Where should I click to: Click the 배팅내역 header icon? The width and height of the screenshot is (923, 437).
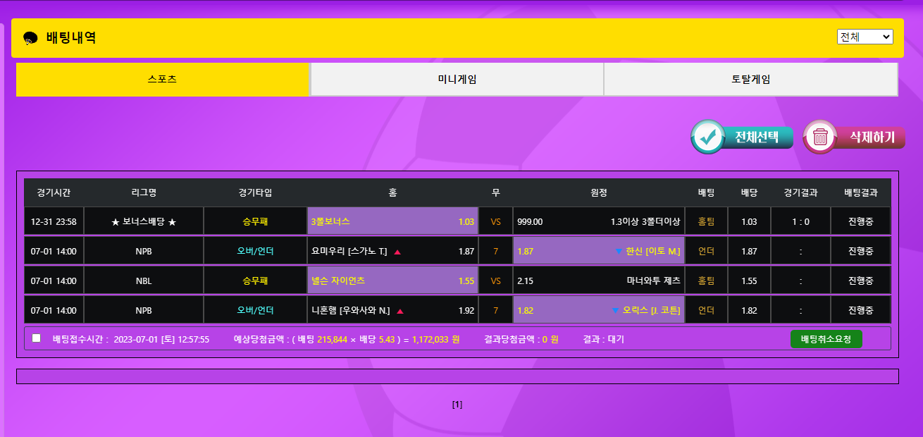[30, 38]
